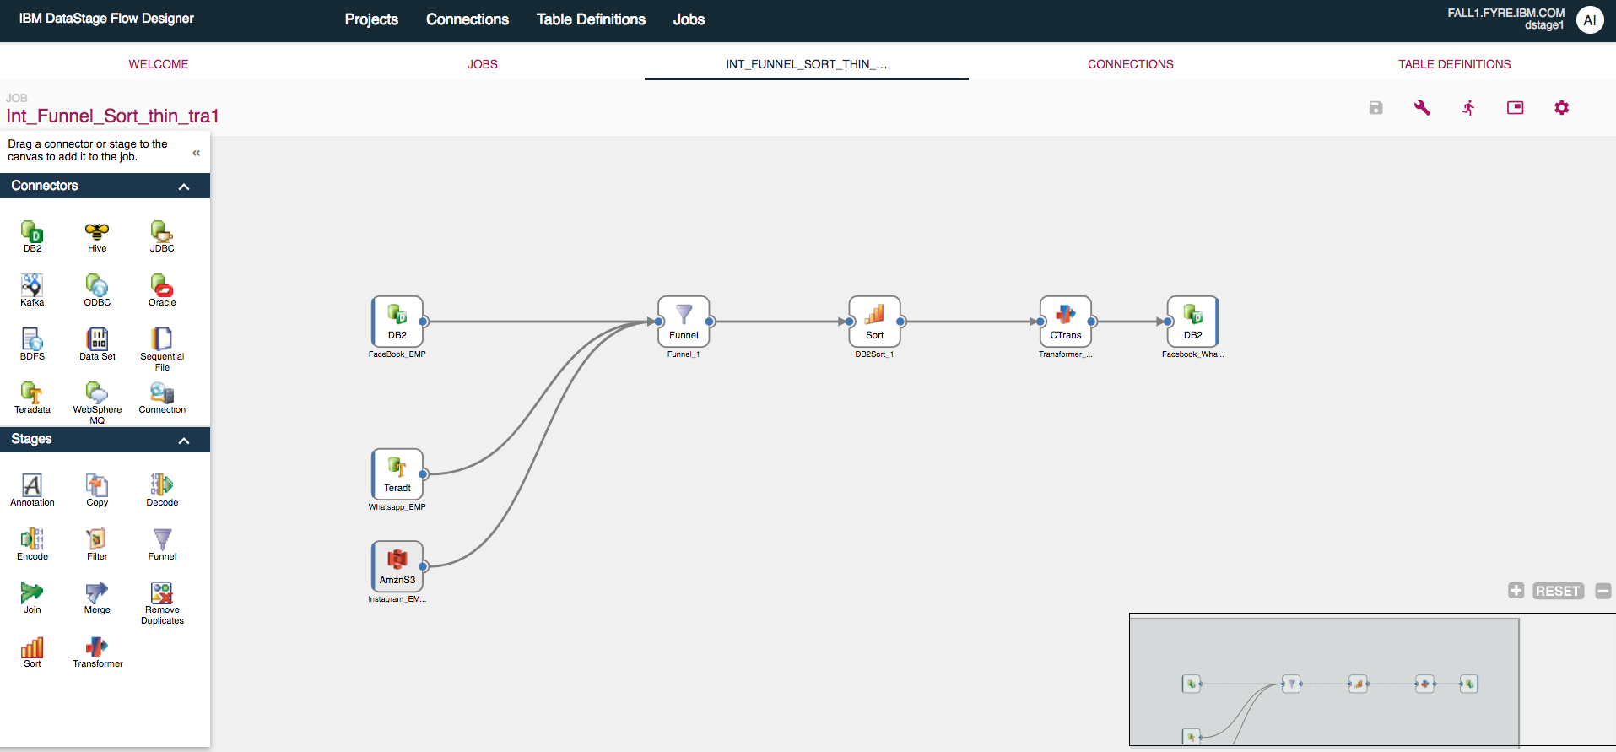
Task: Select the BDFS connector icon
Action: point(32,339)
